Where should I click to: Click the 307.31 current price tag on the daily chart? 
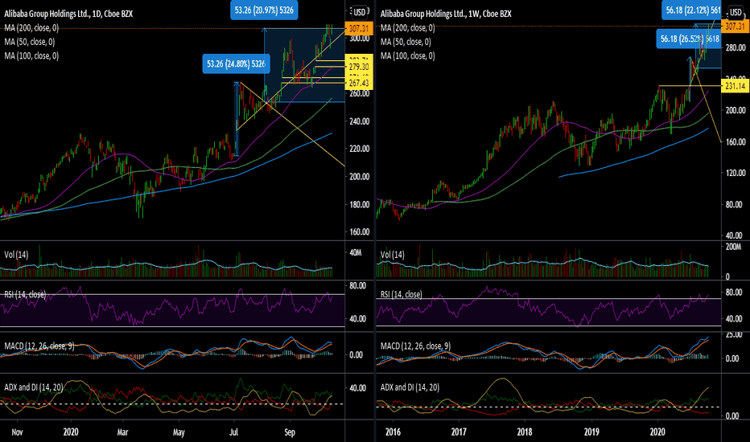[358, 29]
